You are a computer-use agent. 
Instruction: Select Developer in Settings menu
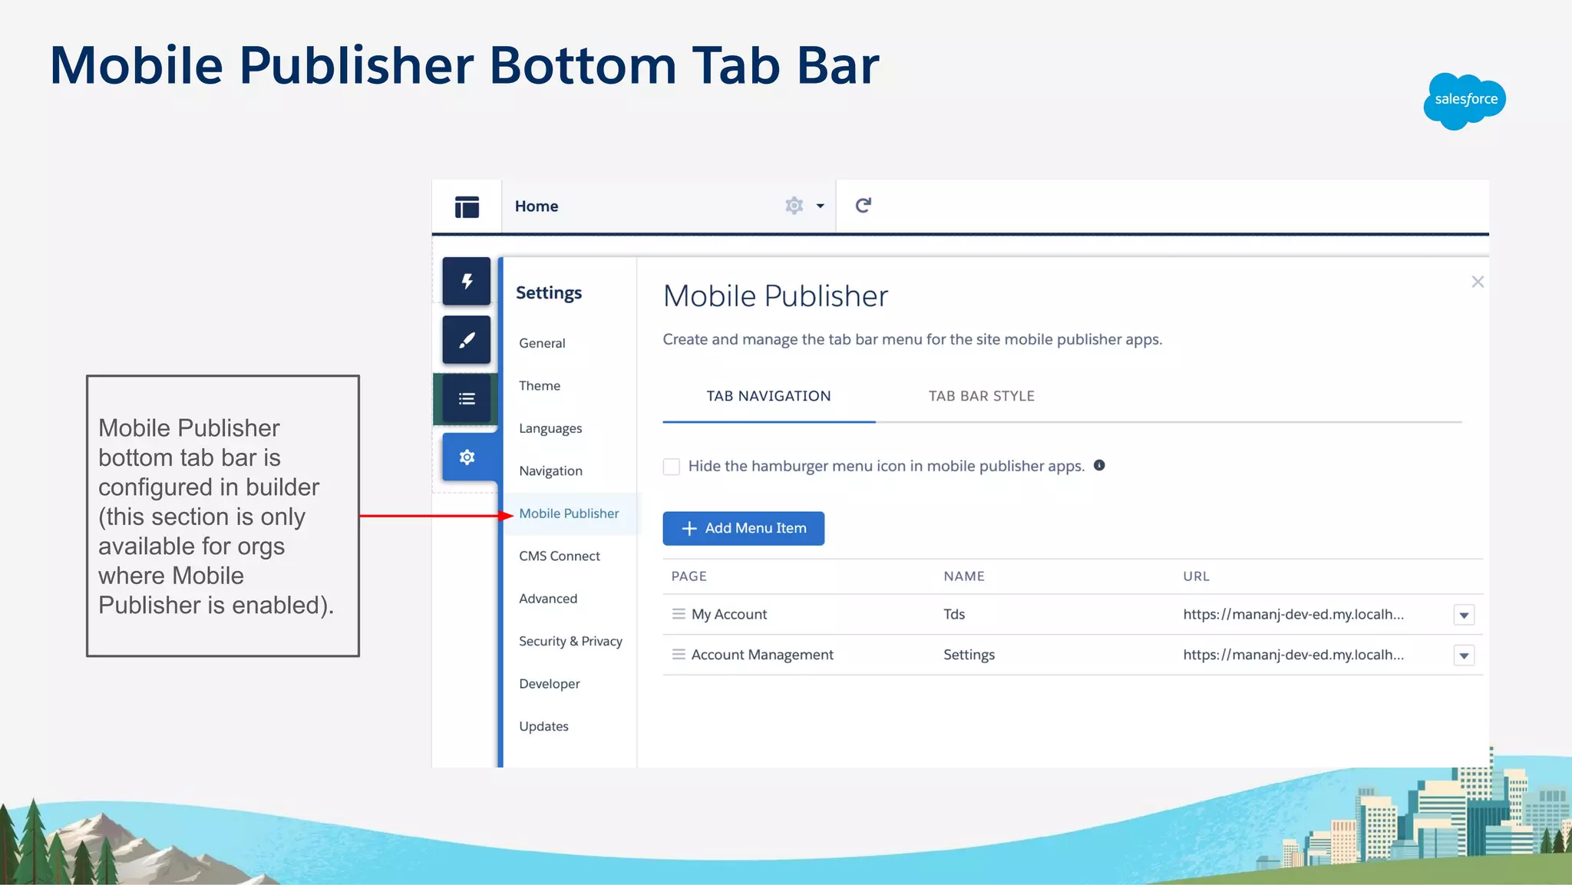[550, 684]
